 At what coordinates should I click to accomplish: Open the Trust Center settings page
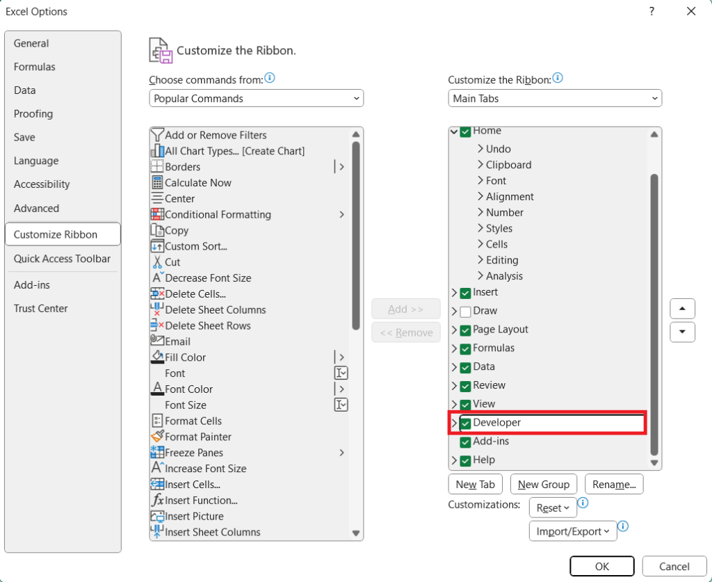pos(39,308)
